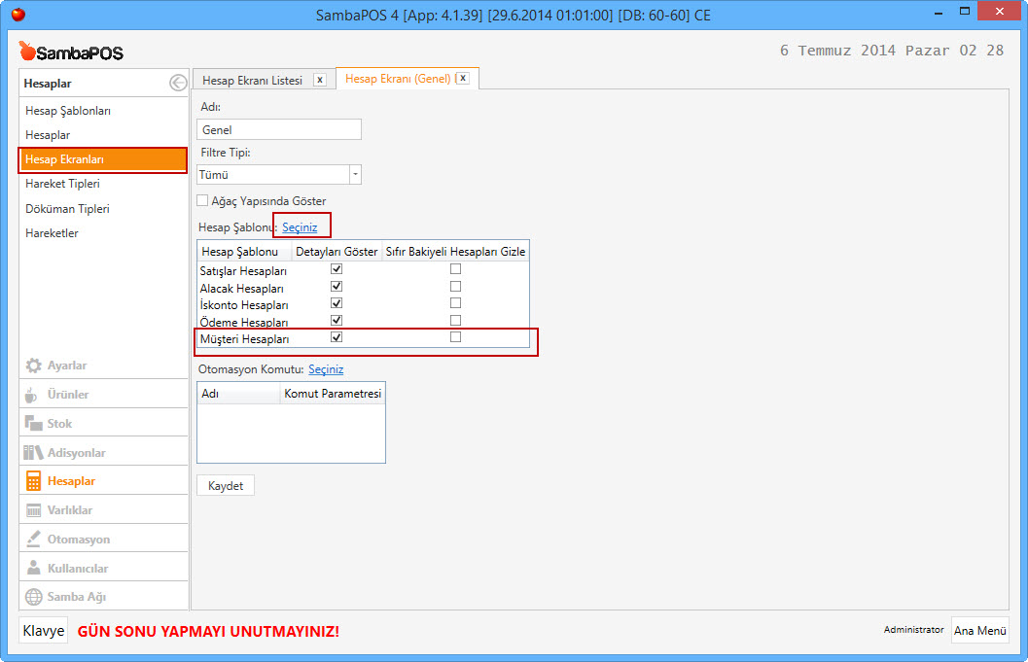
Task: Uncheck Detayları Göster for Satışlar Hesapları
Action: [337, 269]
